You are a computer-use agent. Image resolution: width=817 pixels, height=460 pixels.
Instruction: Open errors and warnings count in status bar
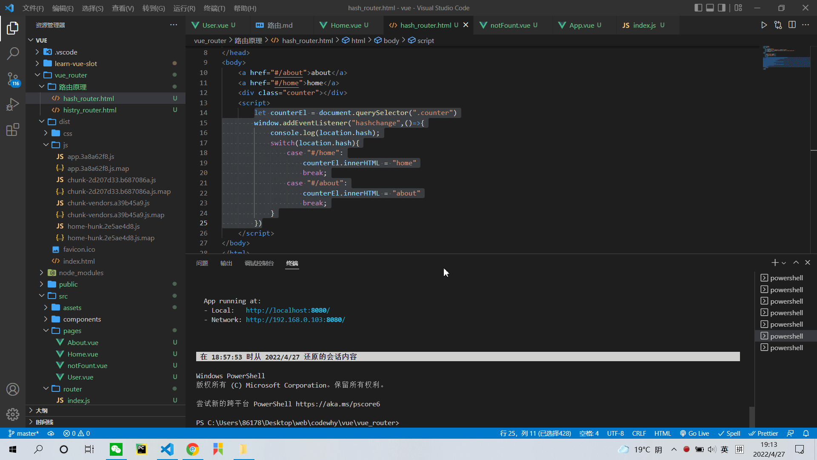point(77,433)
